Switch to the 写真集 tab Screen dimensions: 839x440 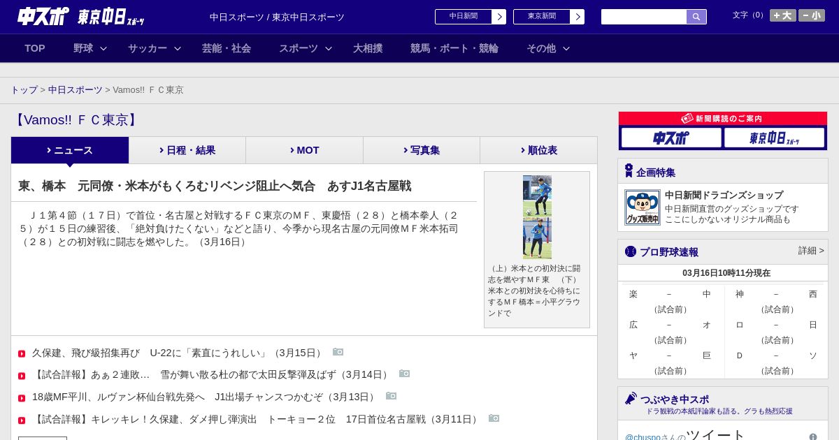(422, 150)
